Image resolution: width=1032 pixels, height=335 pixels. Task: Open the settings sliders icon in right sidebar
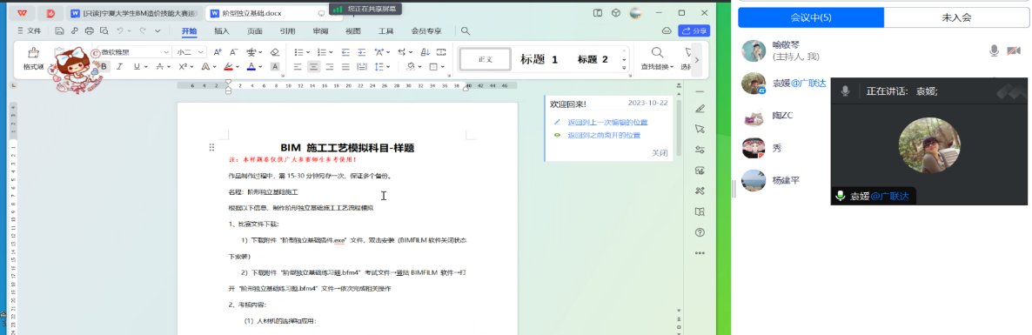700,150
